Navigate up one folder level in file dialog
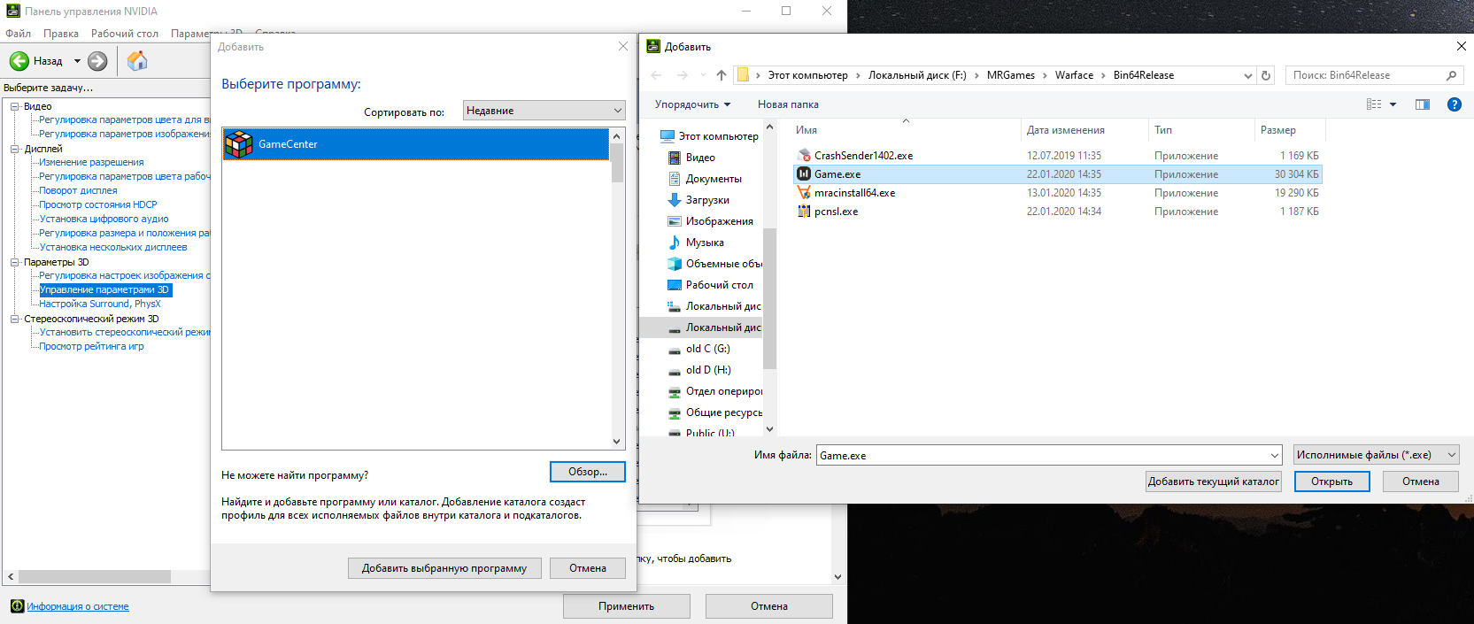Image resolution: width=1474 pixels, height=624 pixels. (x=722, y=75)
